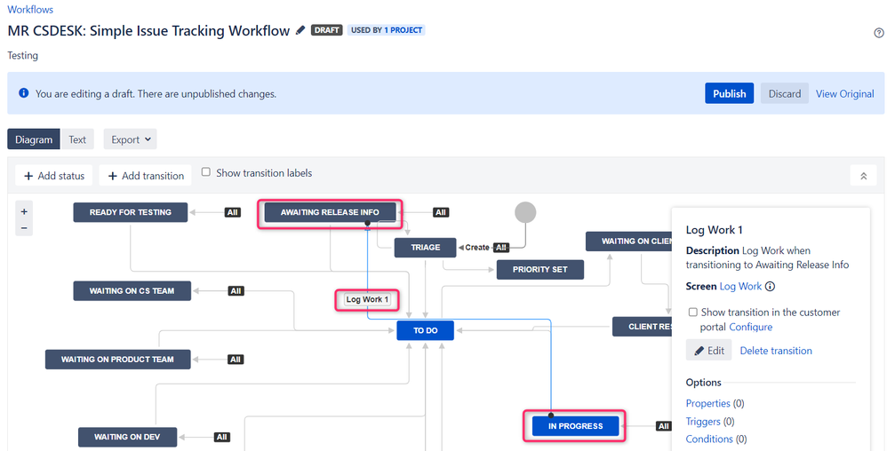
Task: Click Delete transition link
Action: [776, 351]
